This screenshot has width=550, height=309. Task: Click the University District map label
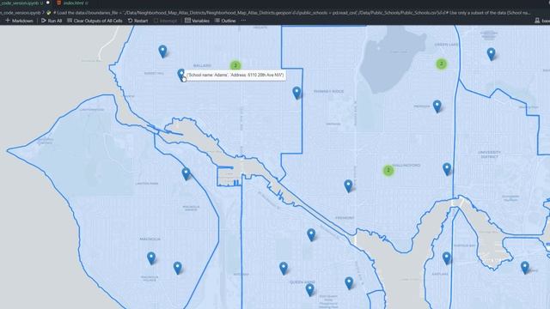click(x=489, y=154)
